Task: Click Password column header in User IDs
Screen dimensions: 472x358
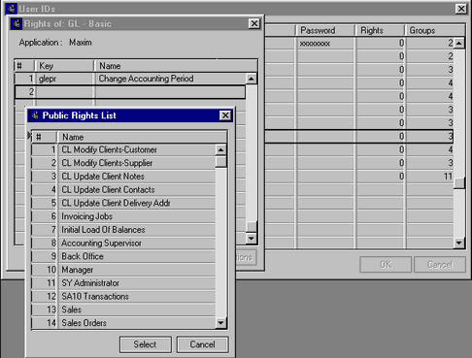Action: coord(325,30)
